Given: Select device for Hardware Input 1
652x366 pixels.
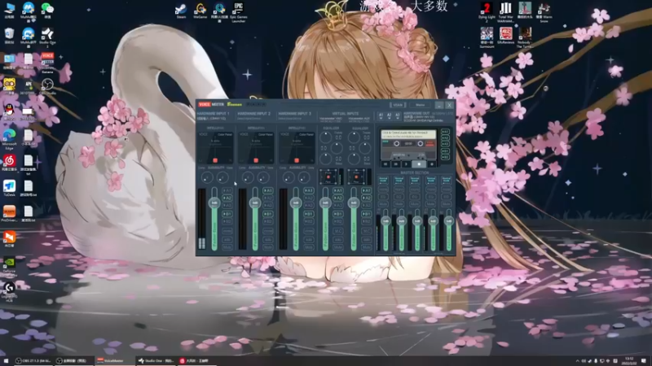Looking at the screenshot, I should (x=213, y=118).
